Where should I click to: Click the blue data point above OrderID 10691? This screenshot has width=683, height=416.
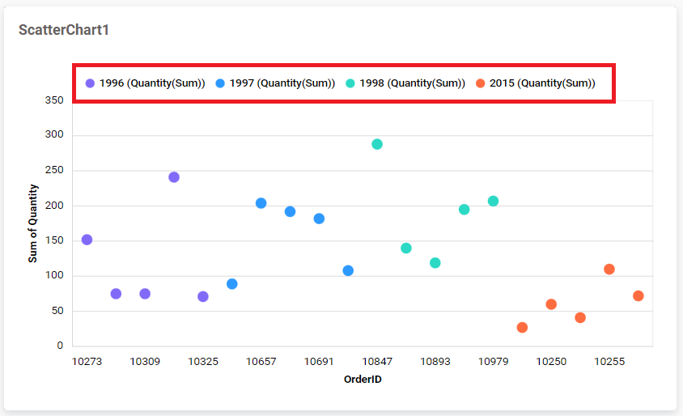(x=319, y=219)
